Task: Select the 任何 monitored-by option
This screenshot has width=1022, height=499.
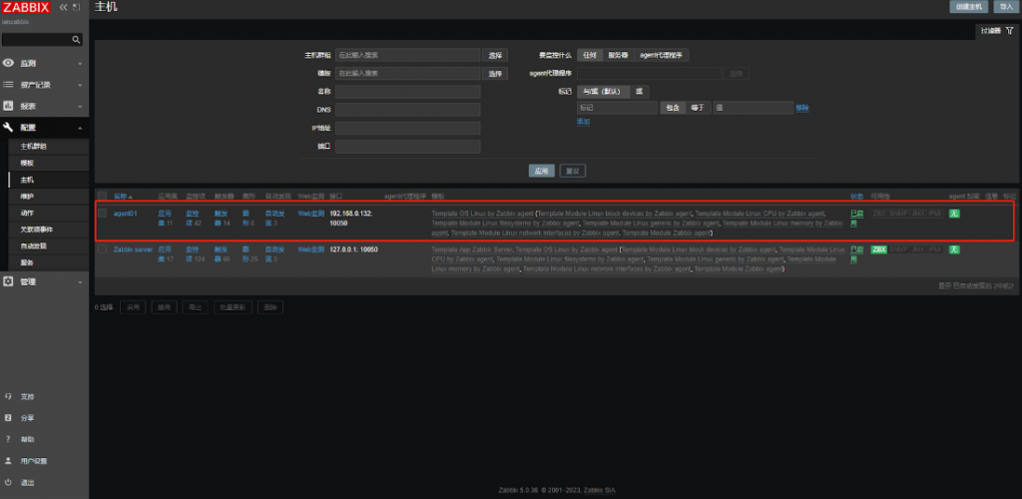Action: coord(589,55)
